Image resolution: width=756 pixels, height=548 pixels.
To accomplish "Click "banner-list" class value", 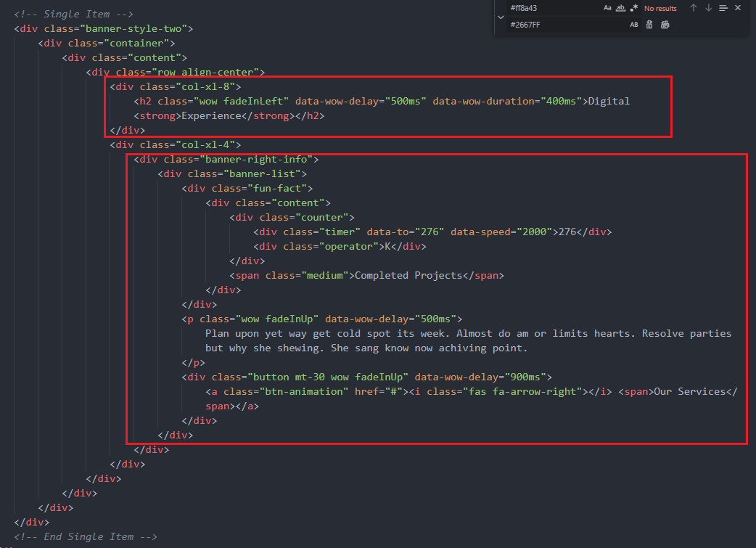I will (262, 173).
